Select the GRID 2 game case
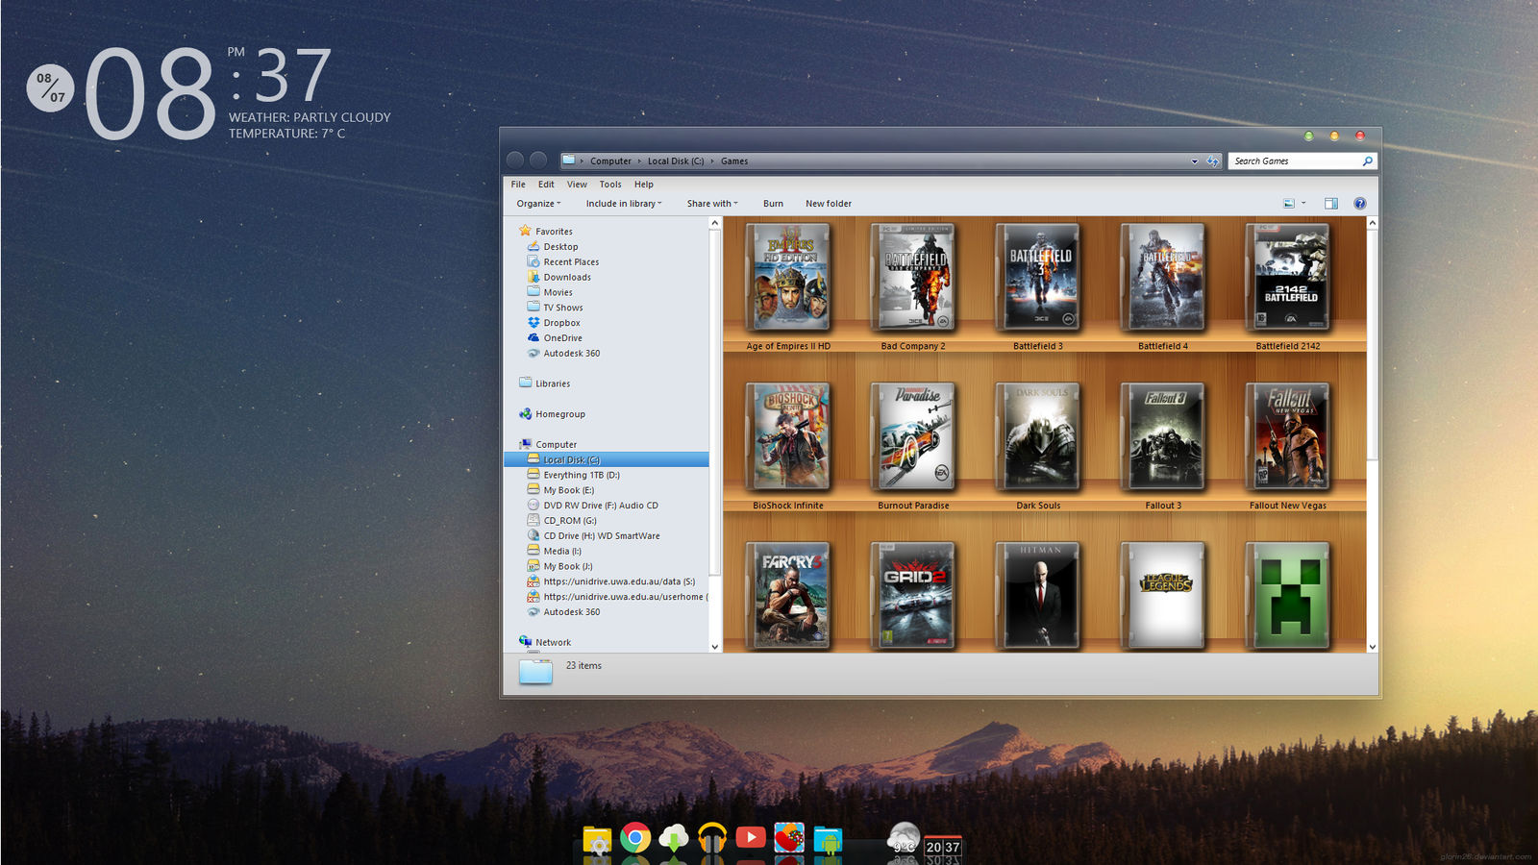This screenshot has width=1538, height=865. (x=913, y=596)
